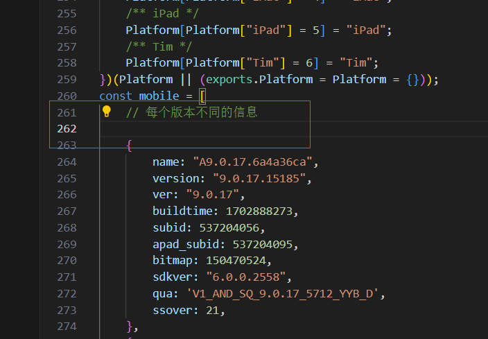
Task: Select line number 256 in the gutter
Action: point(67,30)
